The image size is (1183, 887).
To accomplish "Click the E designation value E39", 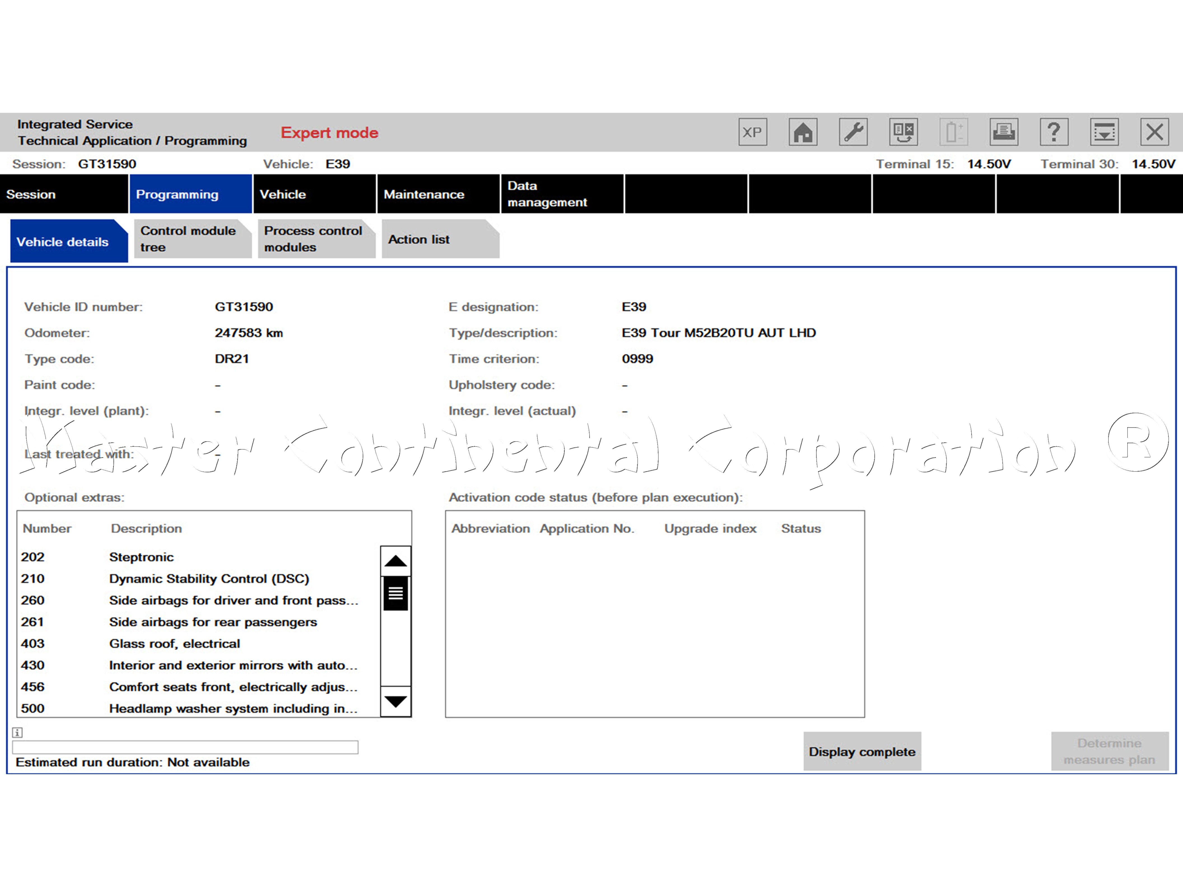I will [634, 307].
